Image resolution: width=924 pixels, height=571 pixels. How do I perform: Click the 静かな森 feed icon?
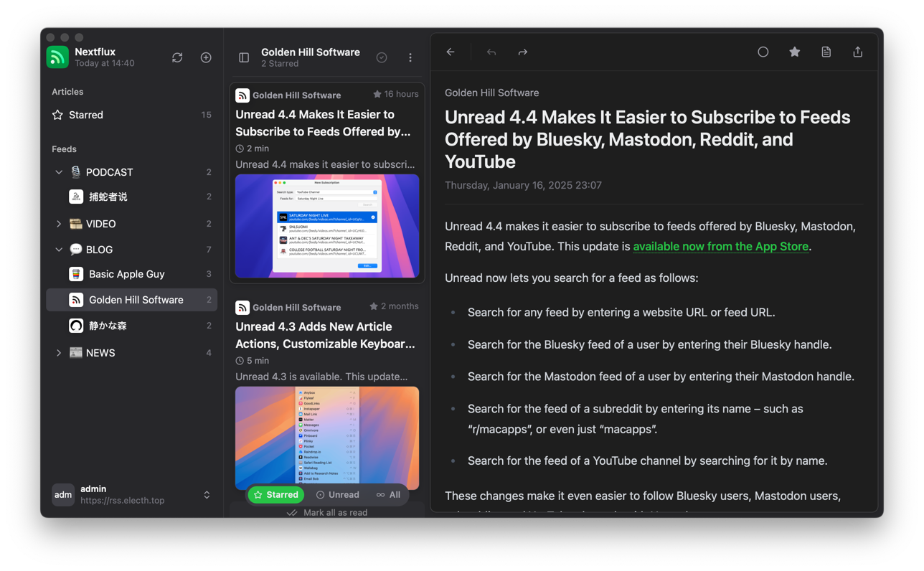pyautogui.click(x=76, y=326)
